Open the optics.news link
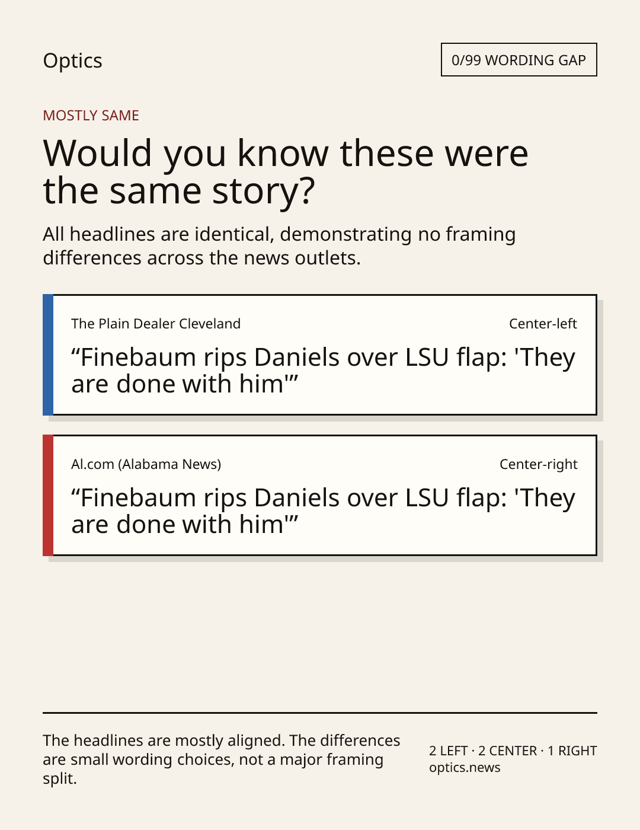Viewport: 640px width, 830px height. (465, 768)
